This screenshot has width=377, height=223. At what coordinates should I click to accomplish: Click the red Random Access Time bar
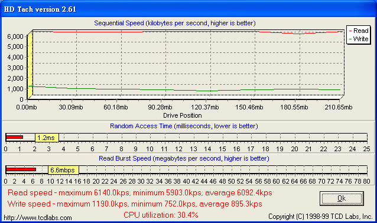(14, 137)
